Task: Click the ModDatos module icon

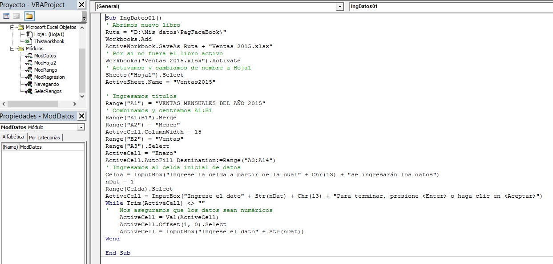Action: click(29, 56)
